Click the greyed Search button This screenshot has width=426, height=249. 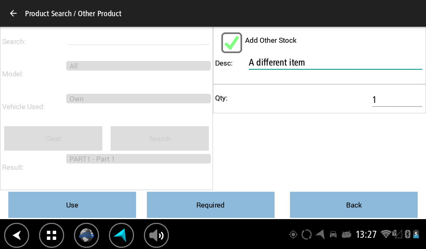click(x=160, y=139)
